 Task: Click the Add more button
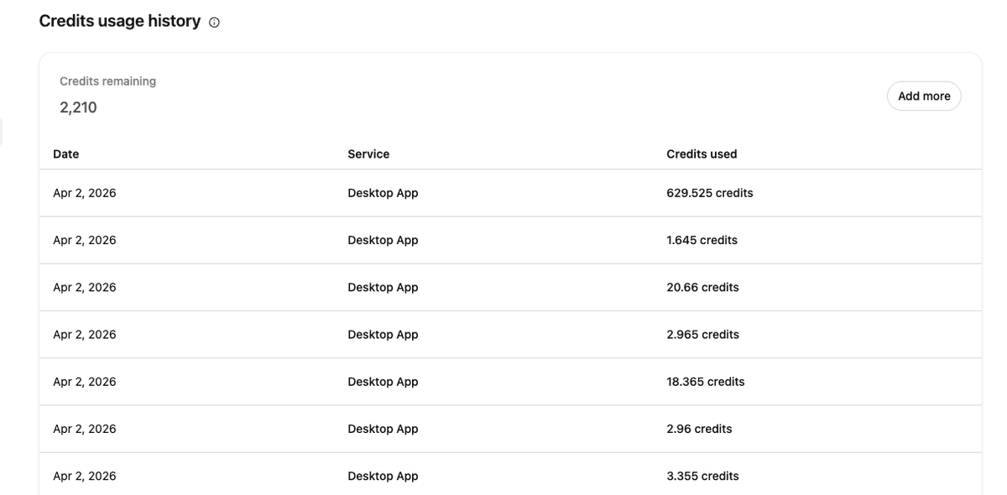pyautogui.click(x=924, y=96)
